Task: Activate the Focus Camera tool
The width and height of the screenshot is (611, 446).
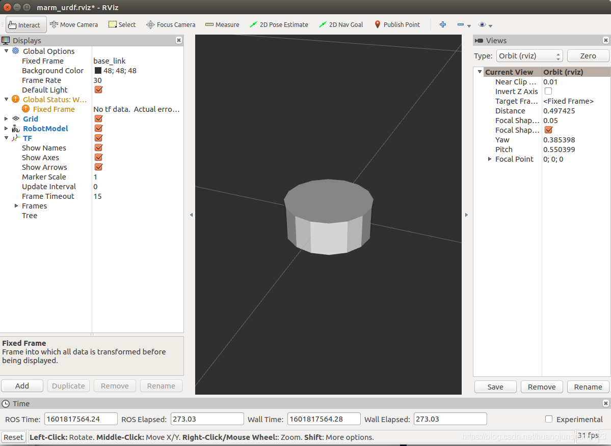Action: (x=171, y=24)
